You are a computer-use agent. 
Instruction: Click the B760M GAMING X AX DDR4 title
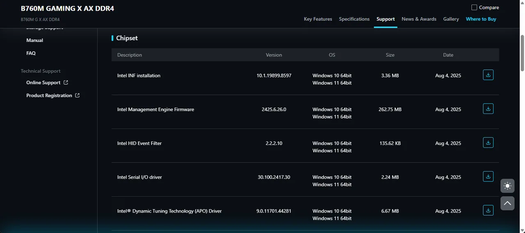(68, 8)
